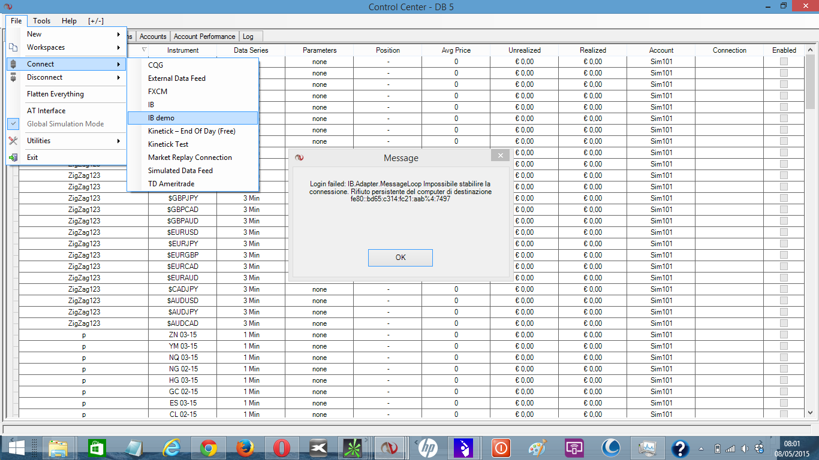
Task: Choose Market Replay Connection
Action: pyautogui.click(x=192, y=158)
